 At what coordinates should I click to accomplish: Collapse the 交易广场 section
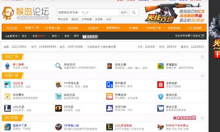tap(202, 76)
